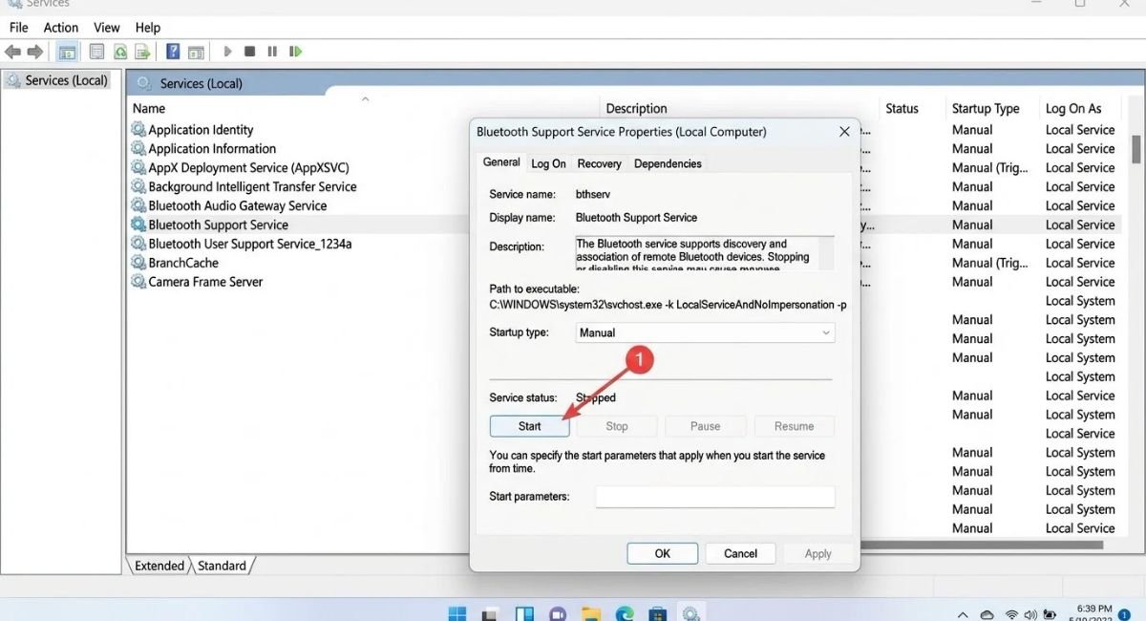Select the Bluetooth Support Service row name
The height and width of the screenshot is (621, 1146).
pyautogui.click(x=218, y=225)
